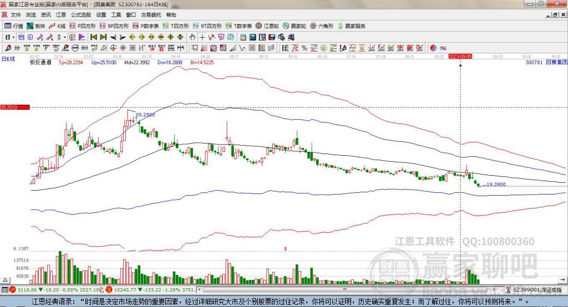Click the 35.2500 high price label
Screen dimensions: 568x307
(145, 115)
